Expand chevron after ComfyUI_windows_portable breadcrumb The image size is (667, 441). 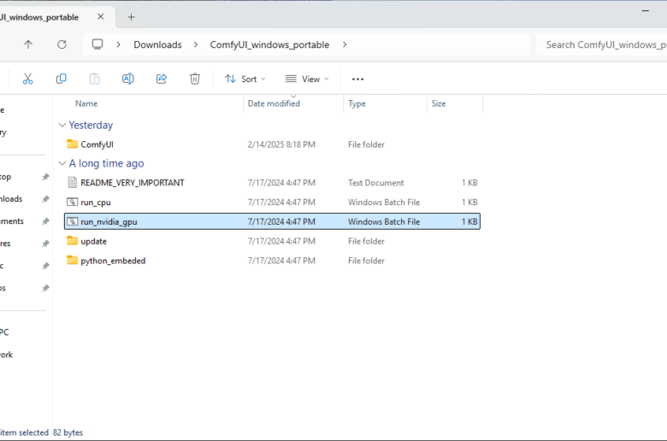(x=345, y=44)
